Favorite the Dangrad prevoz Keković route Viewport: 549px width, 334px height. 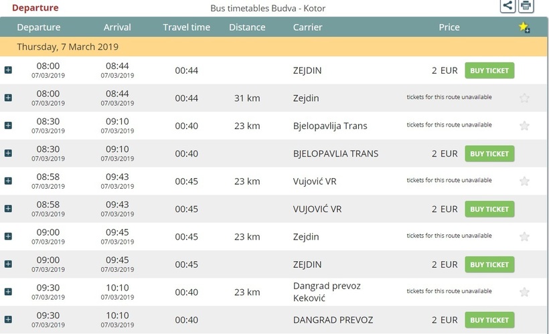tap(524, 292)
